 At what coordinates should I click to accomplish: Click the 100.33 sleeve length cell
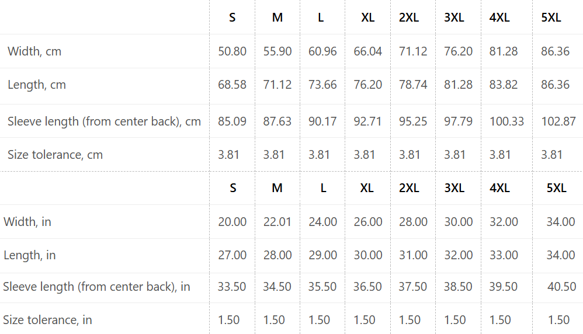click(506, 121)
